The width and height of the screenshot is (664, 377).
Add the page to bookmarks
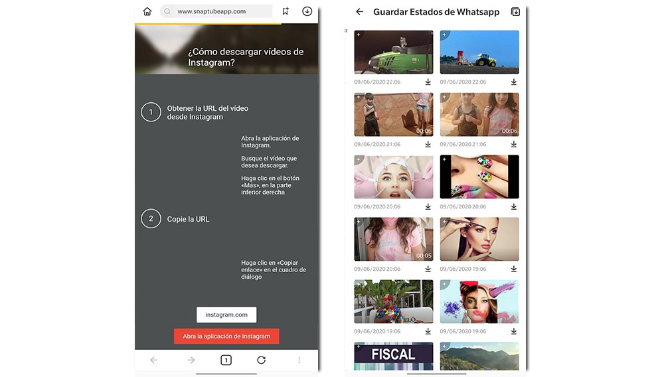point(286,11)
